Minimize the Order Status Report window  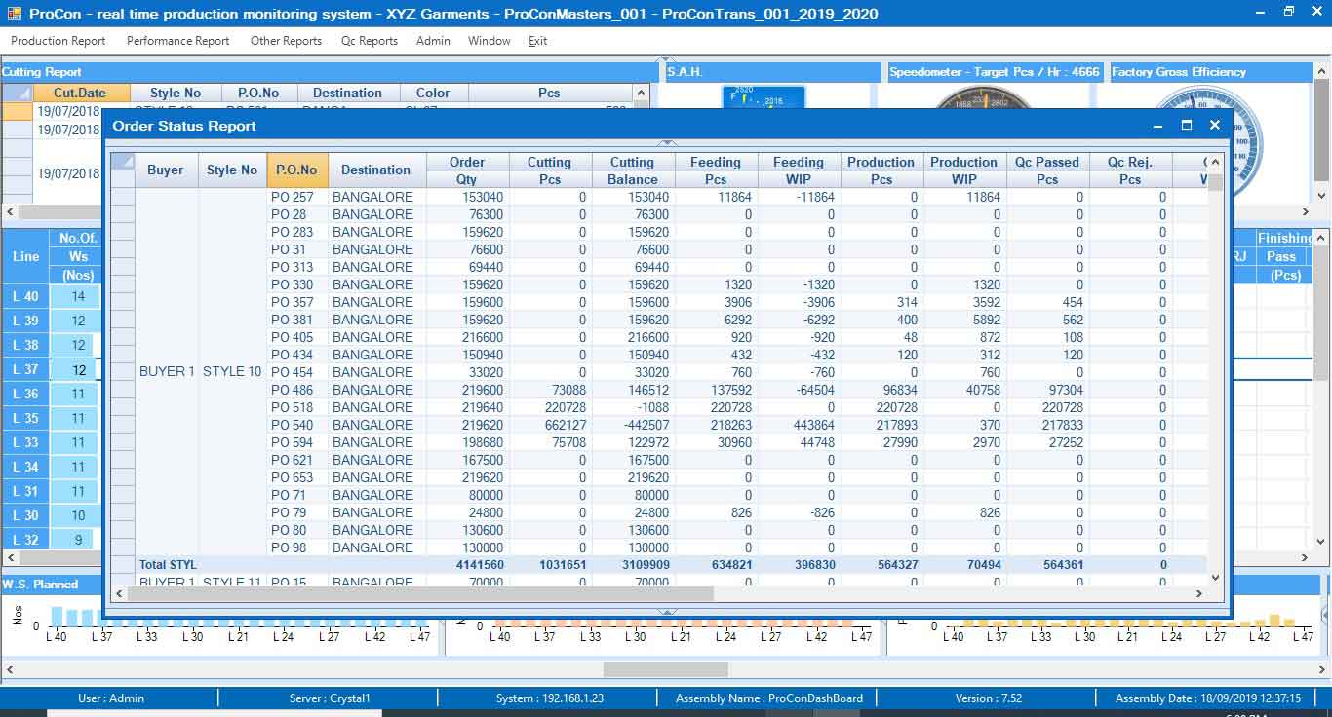coord(1158,125)
